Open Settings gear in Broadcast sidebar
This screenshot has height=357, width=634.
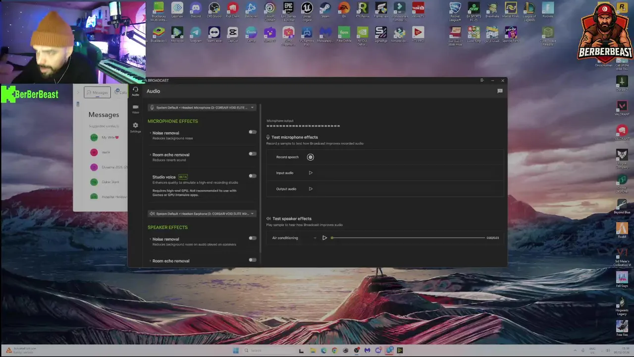135,127
